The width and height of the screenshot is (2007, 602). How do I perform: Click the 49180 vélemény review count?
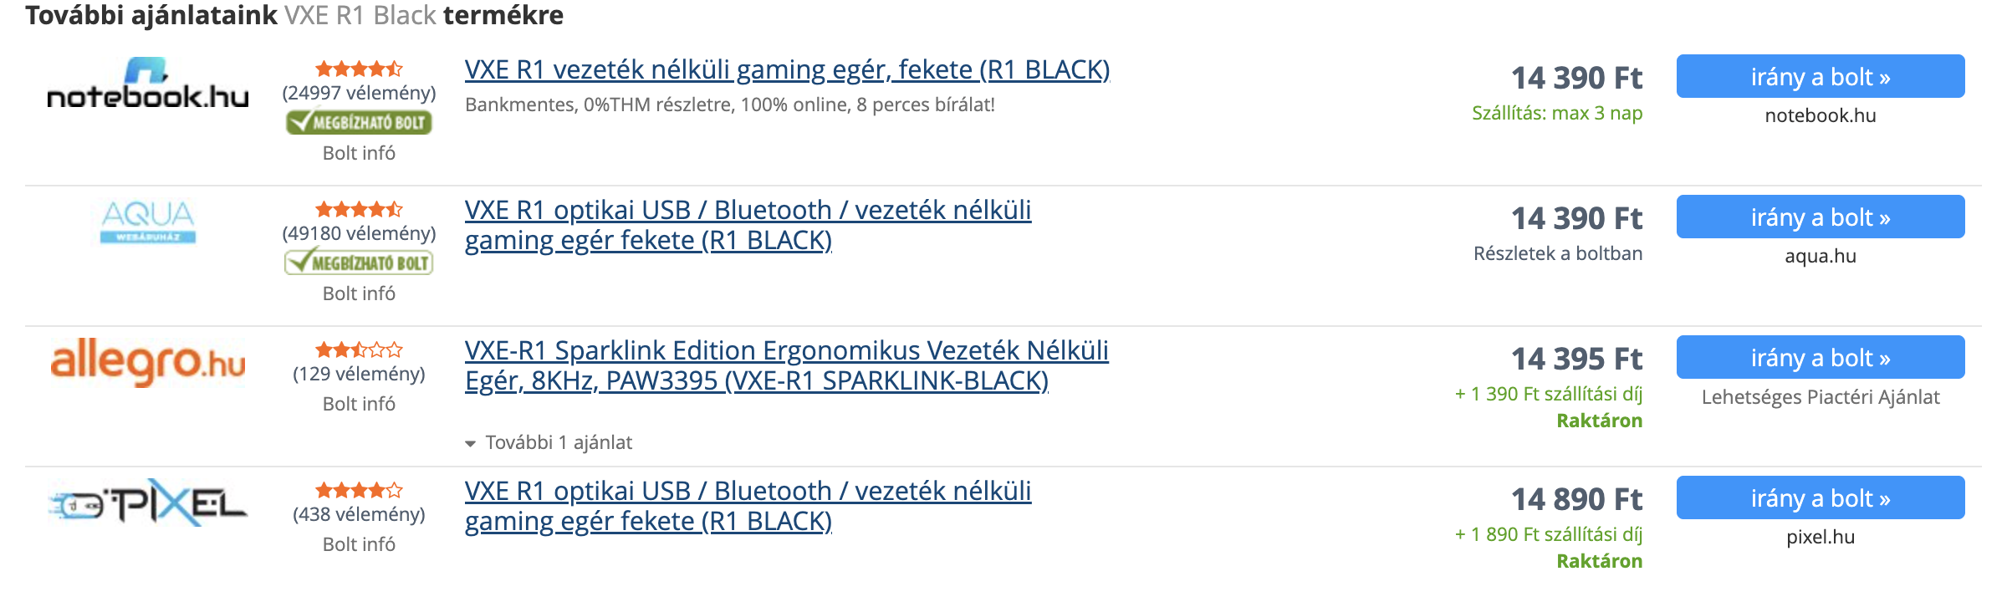point(359,233)
